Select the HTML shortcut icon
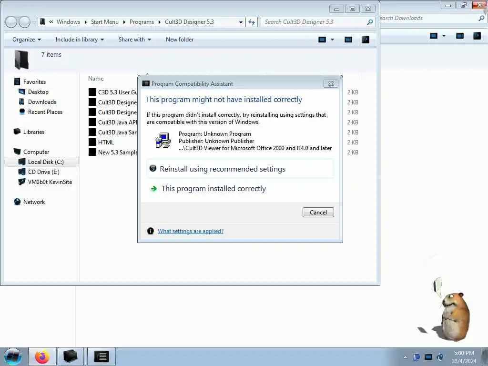 point(92,142)
